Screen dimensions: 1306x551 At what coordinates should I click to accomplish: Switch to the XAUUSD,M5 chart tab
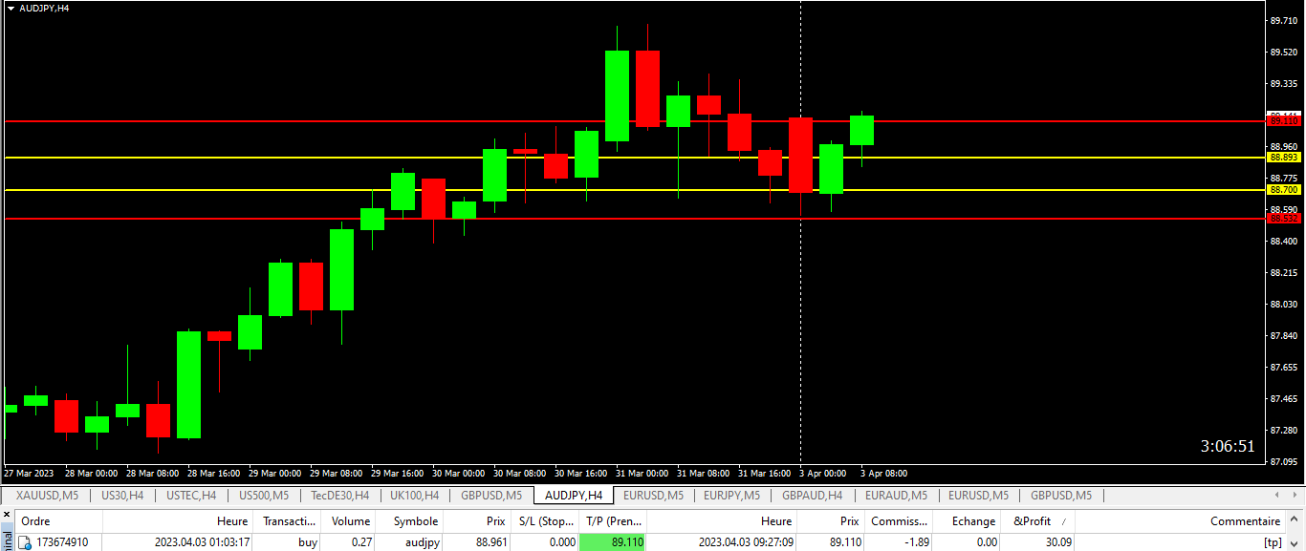click(48, 496)
